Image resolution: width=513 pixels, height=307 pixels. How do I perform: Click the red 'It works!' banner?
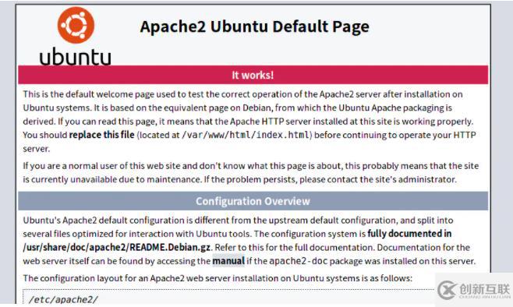[x=253, y=75]
